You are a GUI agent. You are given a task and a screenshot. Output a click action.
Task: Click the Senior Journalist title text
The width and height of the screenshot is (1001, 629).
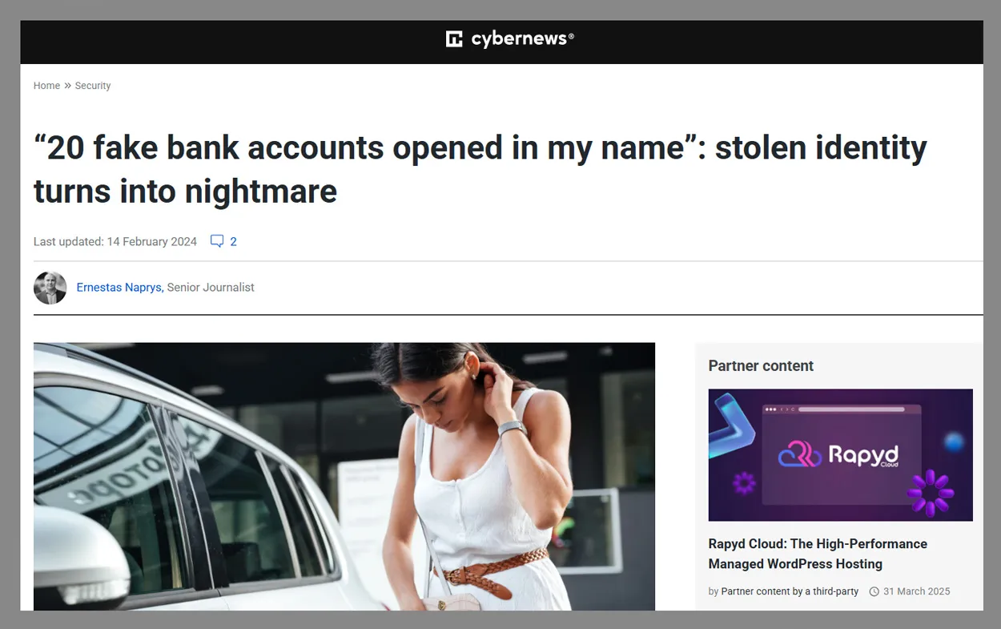[x=211, y=288]
